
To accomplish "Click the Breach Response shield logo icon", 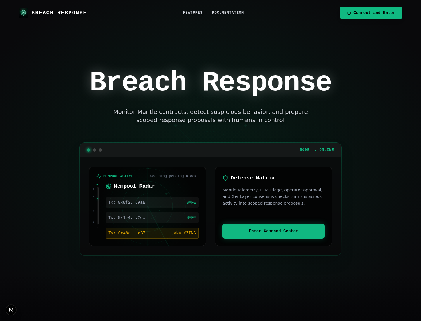I will coord(23,13).
